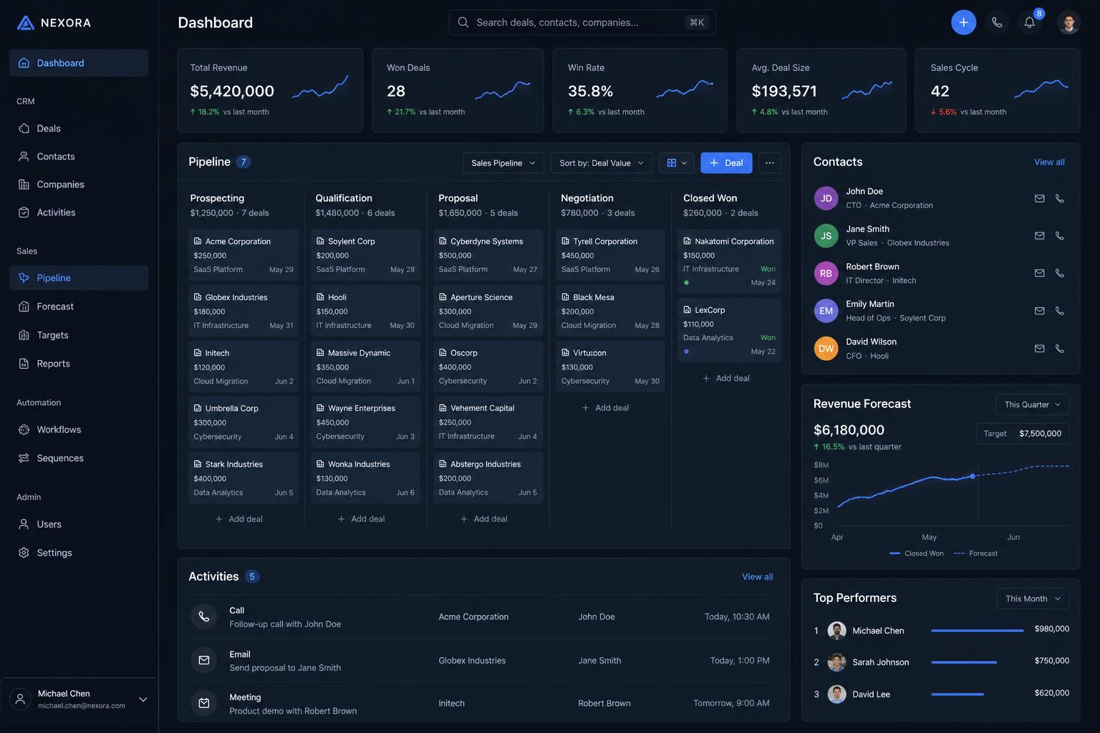Open Deals in sidebar

tap(79, 128)
